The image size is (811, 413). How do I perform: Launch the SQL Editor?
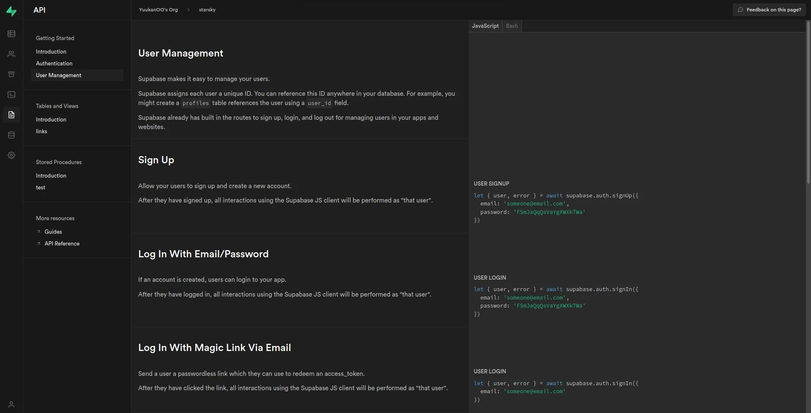click(x=11, y=94)
